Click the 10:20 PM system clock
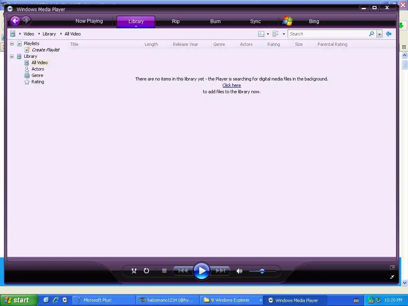This screenshot has width=408, height=306. (x=393, y=300)
